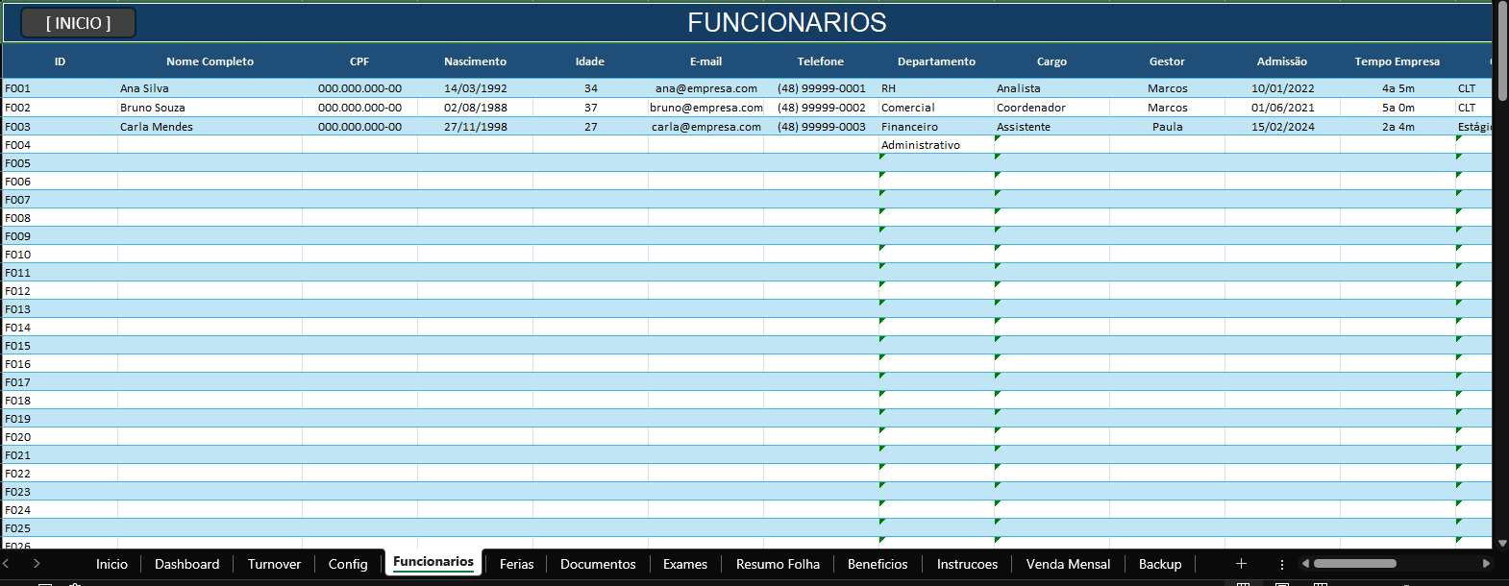Open the Exames sheet tab

pyautogui.click(x=685, y=564)
